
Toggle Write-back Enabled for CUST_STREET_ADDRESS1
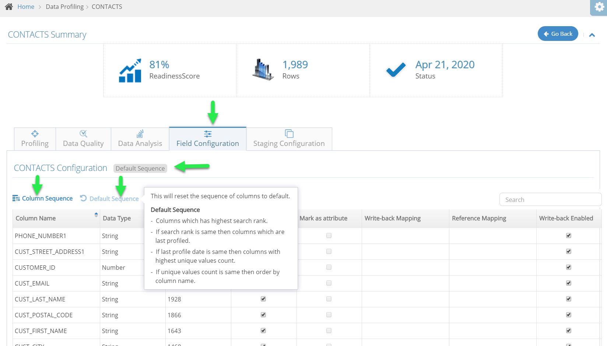tap(569, 251)
